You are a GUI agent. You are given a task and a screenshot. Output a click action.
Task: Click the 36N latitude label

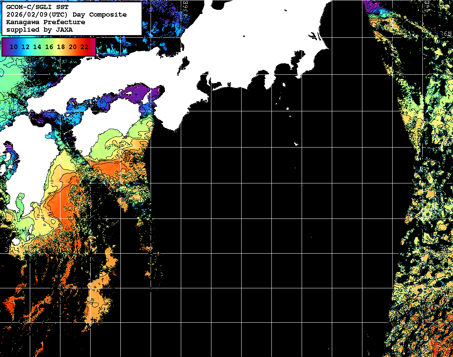coord(445,34)
